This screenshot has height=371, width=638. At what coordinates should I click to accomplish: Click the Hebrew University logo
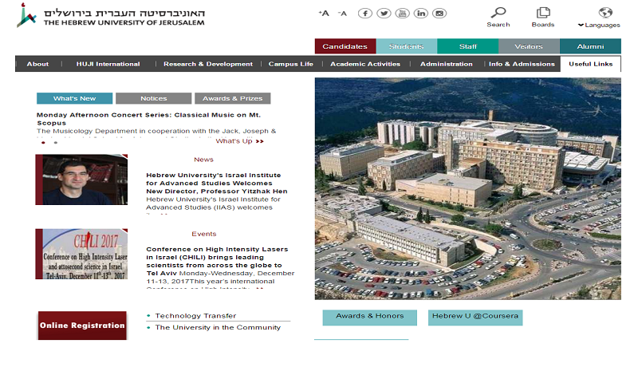110,15
